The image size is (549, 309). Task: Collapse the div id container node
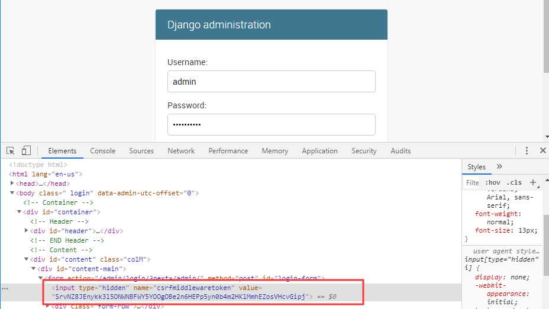20,211
